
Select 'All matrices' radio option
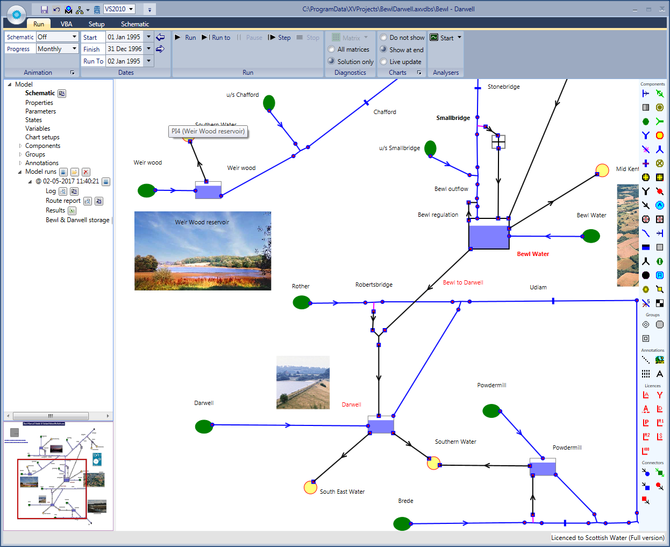[331, 49]
